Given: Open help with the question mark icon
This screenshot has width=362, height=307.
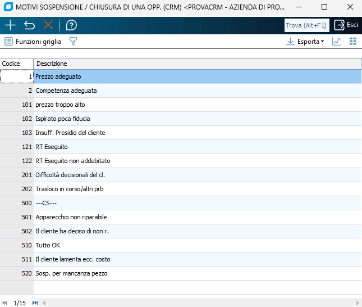Looking at the screenshot, I should pyautogui.click(x=71, y=25).
